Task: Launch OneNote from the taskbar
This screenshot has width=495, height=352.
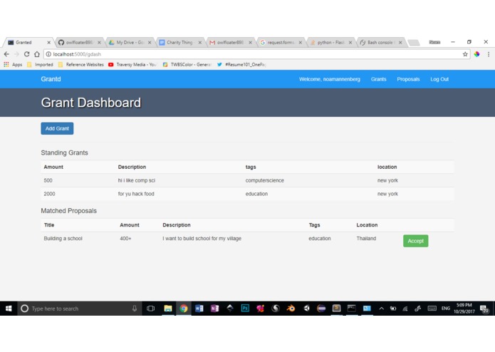Action: pyautogui.click(x=214, y=309)
